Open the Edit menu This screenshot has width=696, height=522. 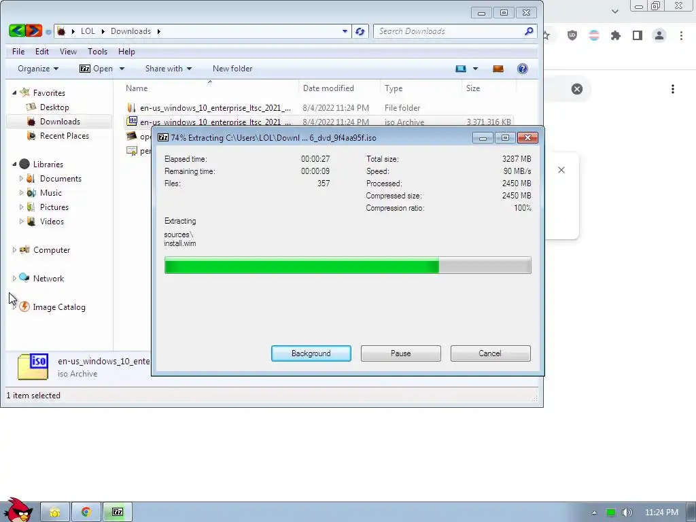click(x=42, y=52)
